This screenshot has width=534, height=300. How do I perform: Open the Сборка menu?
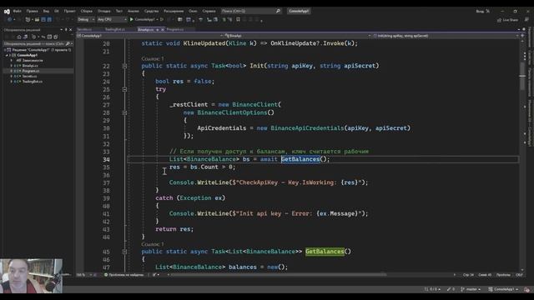pos(87,11)
